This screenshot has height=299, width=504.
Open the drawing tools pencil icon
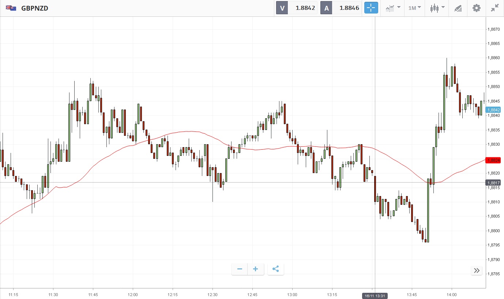pyautogui.click(x=458, y=8)
